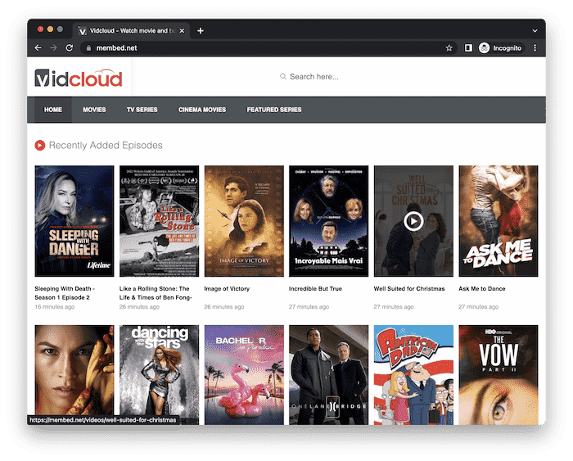Open 'Sleeping With Death - Season 1 Episode 2' link
The height and width of the screenshot is (461, 573).
pos(65,293)
